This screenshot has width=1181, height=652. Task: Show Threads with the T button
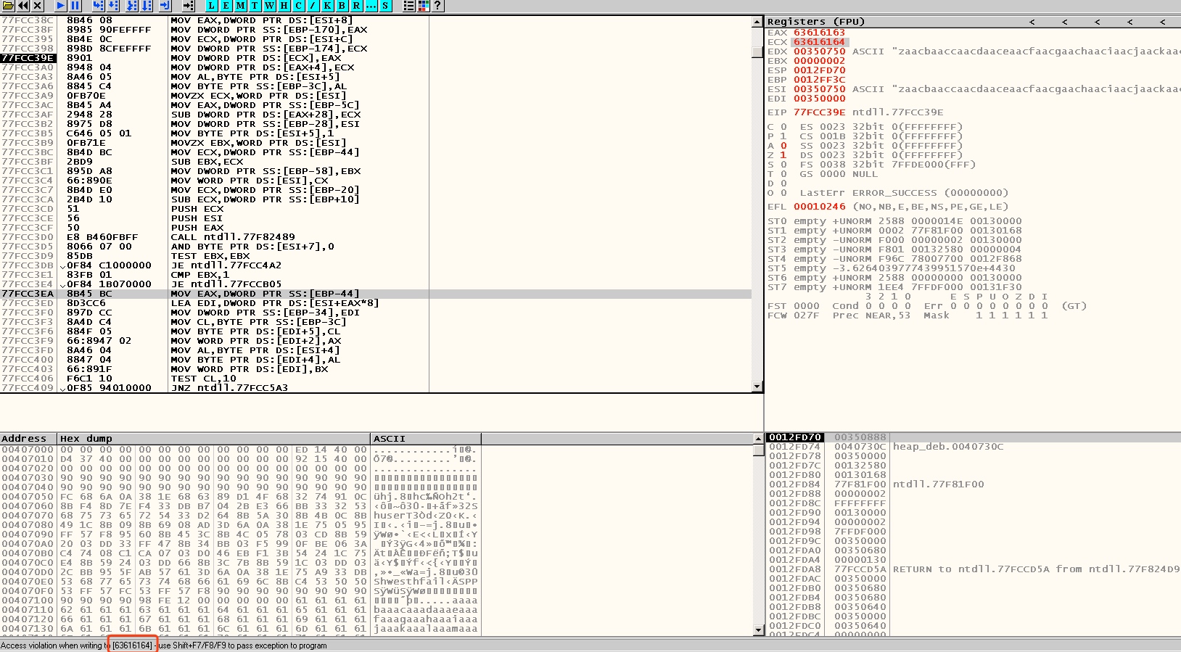(255, 6)
